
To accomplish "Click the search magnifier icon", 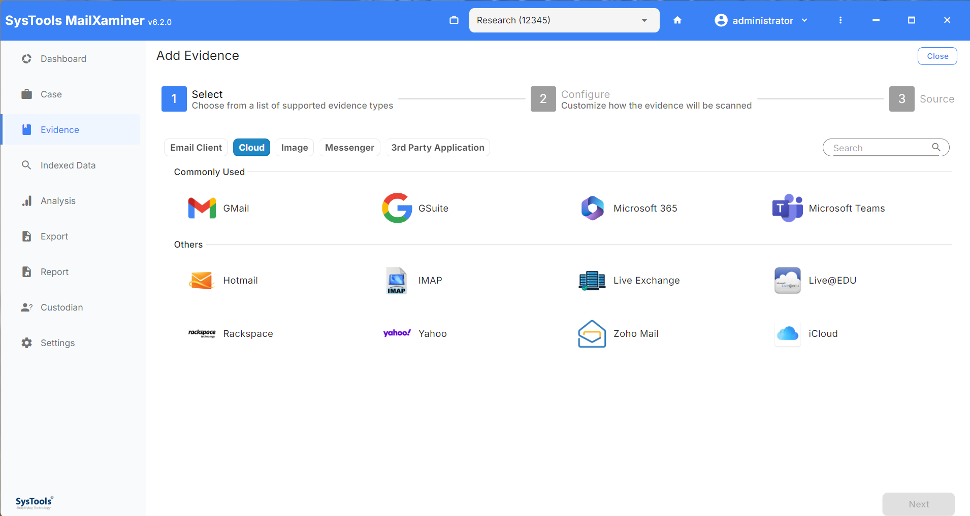I will point(936,147).
